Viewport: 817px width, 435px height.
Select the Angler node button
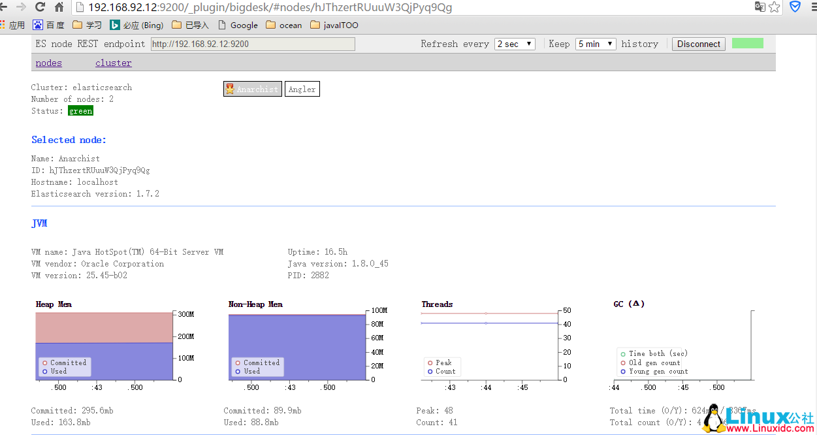pyautogui.click(x=302, y=89)
